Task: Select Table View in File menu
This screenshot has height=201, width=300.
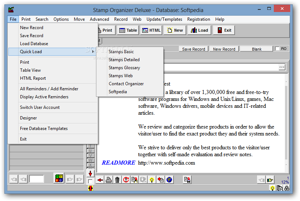Action: pyautogui.click(x=53, y=70)
